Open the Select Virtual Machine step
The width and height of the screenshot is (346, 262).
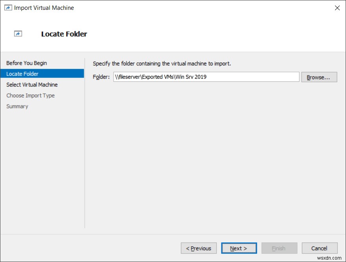click(32, 85)
